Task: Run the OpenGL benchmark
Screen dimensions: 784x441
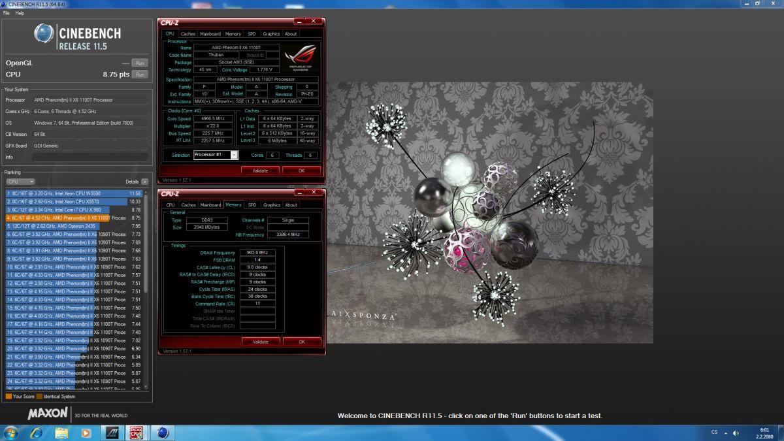Action: click(x=139, y=63)
